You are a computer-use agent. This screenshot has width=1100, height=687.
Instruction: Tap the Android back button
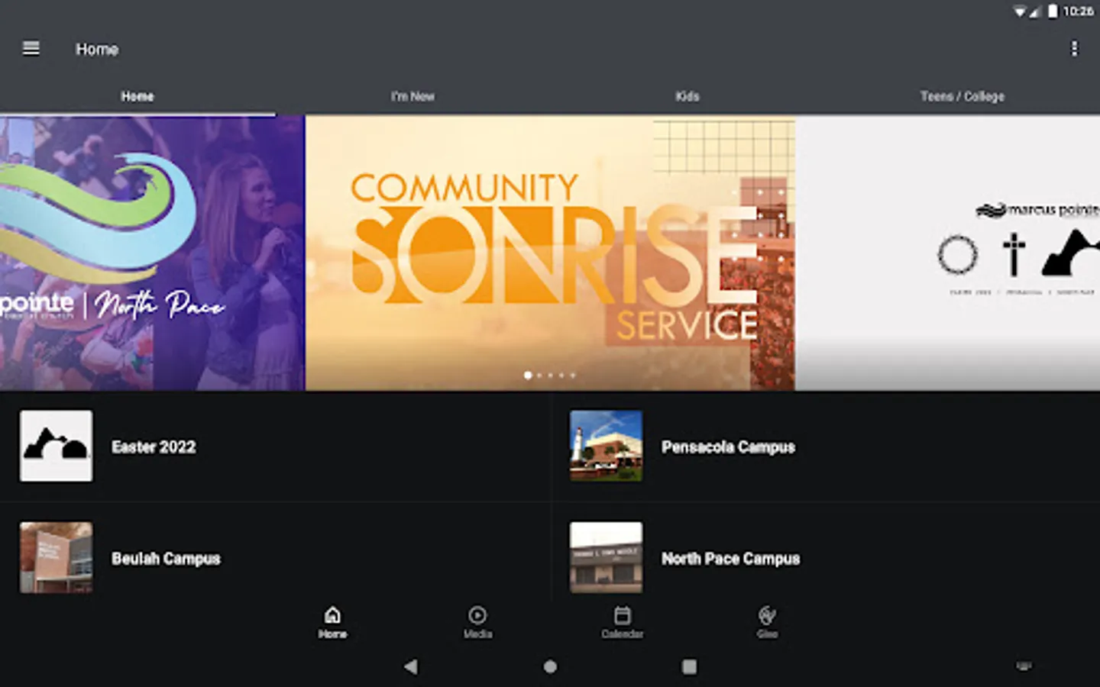[x=411, y=666]
